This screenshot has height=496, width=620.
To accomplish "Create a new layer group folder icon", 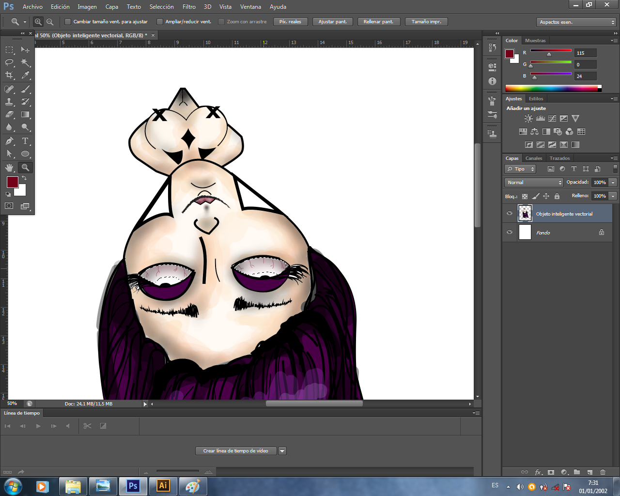I will click(x=577, y=472).
